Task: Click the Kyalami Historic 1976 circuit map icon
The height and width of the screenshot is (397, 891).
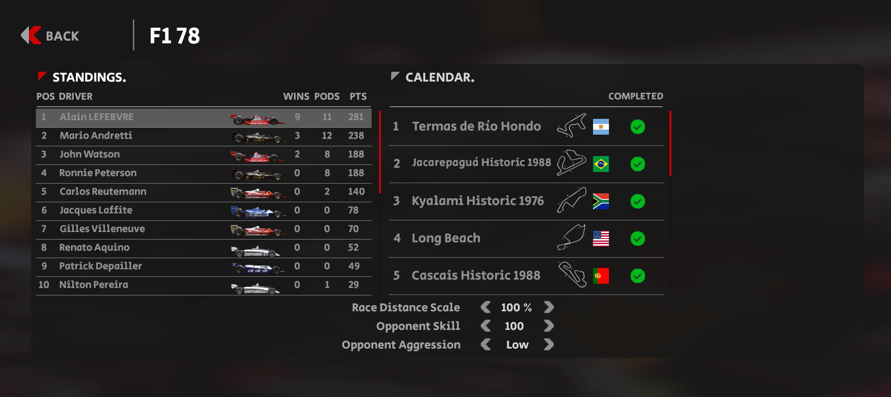Action: (572, 200)
